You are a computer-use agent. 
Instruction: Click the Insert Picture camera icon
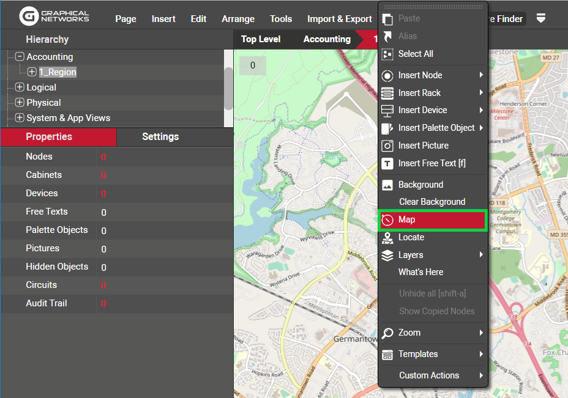387,146
